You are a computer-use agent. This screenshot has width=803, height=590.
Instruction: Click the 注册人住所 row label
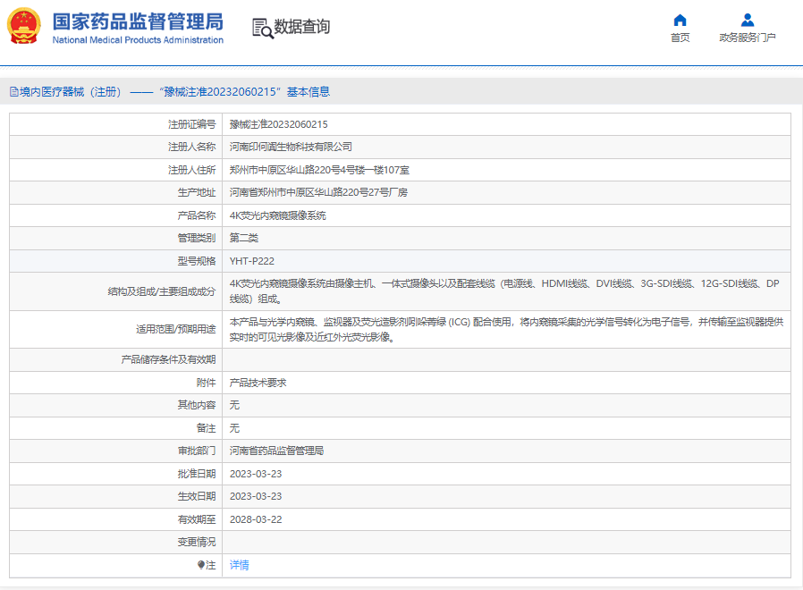[192, 170]
